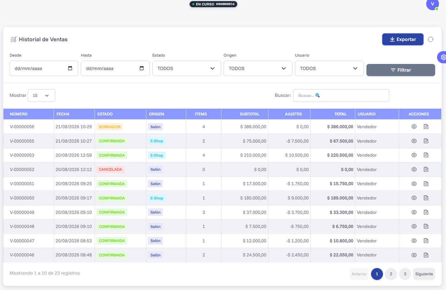Screen dimensions: 446x290
Task: Sort table by NÚMERO column
Action: [28, 114]
